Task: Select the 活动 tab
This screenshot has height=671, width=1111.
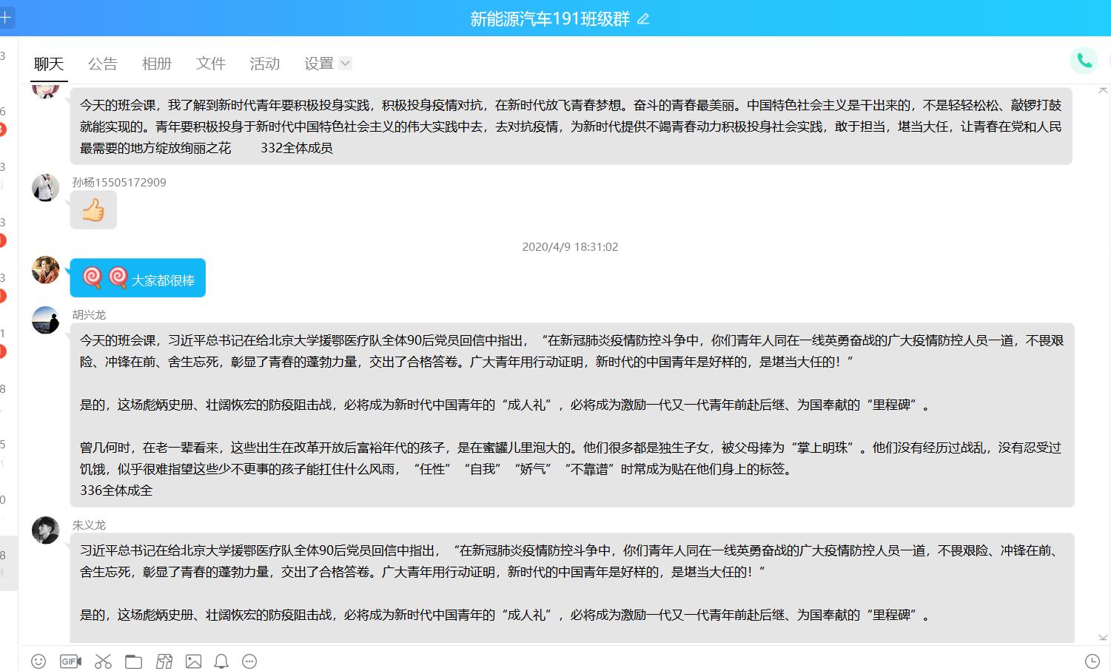Action: pyautogui.click(x=264, y=64)
